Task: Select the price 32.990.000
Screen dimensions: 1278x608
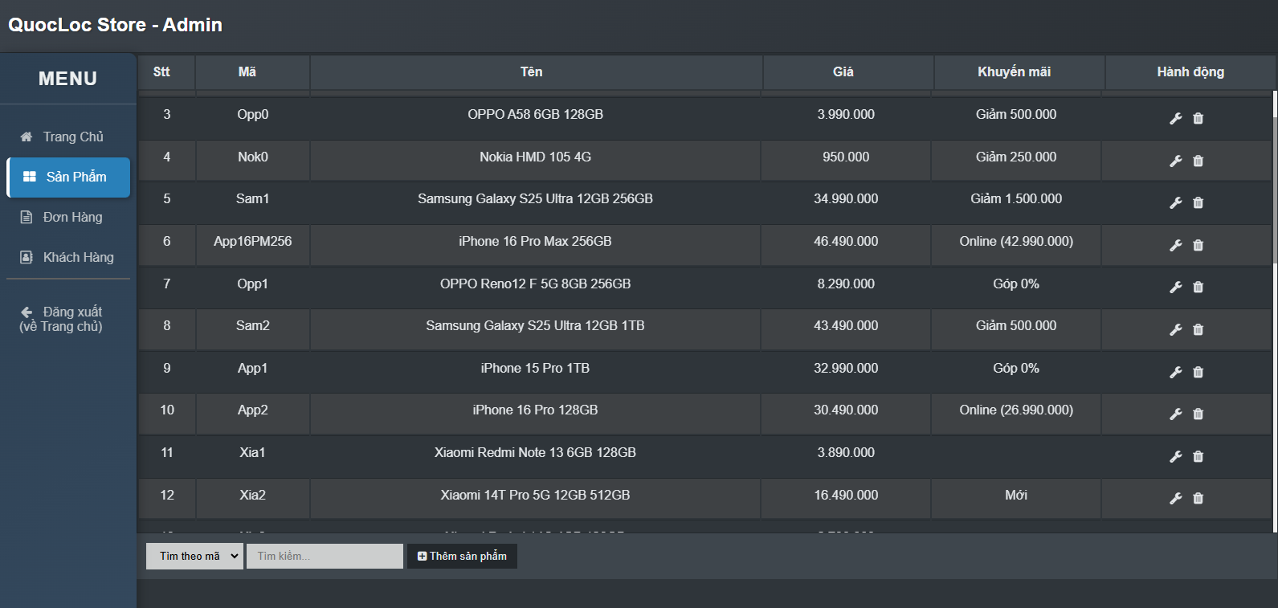Action: (846, 368)
